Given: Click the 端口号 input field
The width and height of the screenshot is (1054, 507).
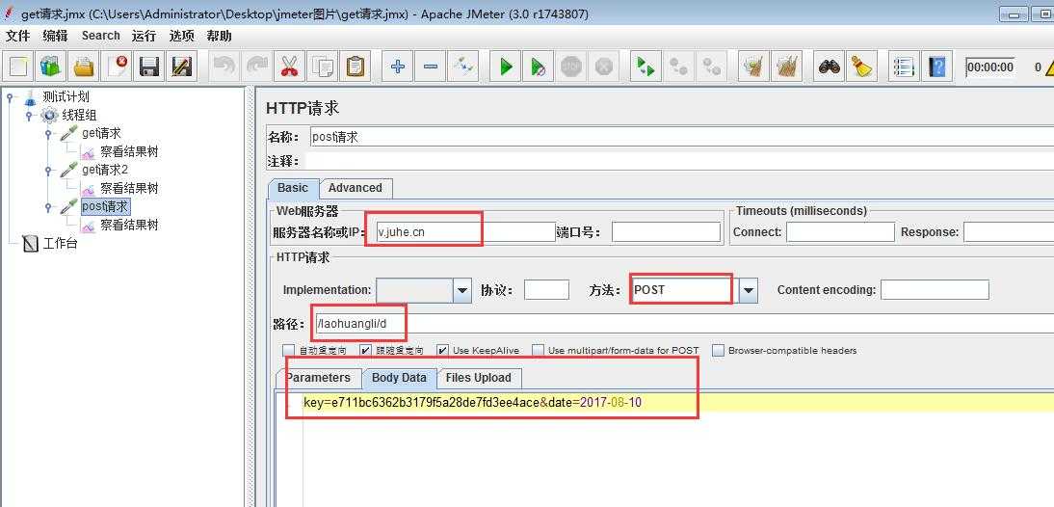Looking at the screenshot, I should (x=666, y=232).
